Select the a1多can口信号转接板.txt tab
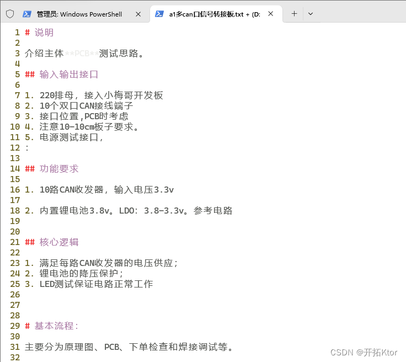Image resolution: width=406 pixels, height=362 pixels. pyautogui.click(x=215, y=14)
